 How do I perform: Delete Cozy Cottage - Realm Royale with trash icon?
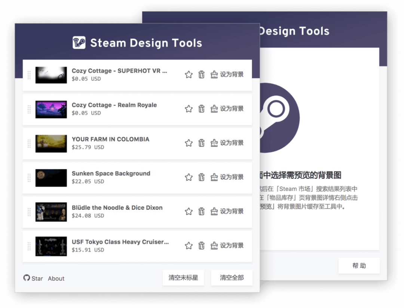click(202, 109)
